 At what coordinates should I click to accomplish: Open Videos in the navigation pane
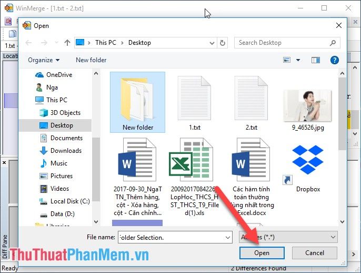point(54,189)
